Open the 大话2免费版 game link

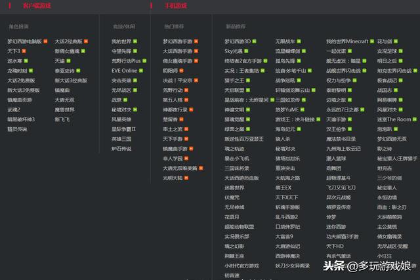point(21,80)
